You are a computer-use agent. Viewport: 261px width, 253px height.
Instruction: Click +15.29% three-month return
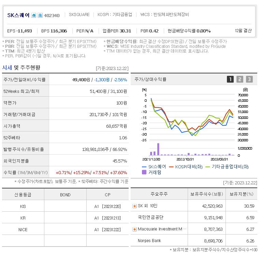pyautogui.click(x=82, y=173)
